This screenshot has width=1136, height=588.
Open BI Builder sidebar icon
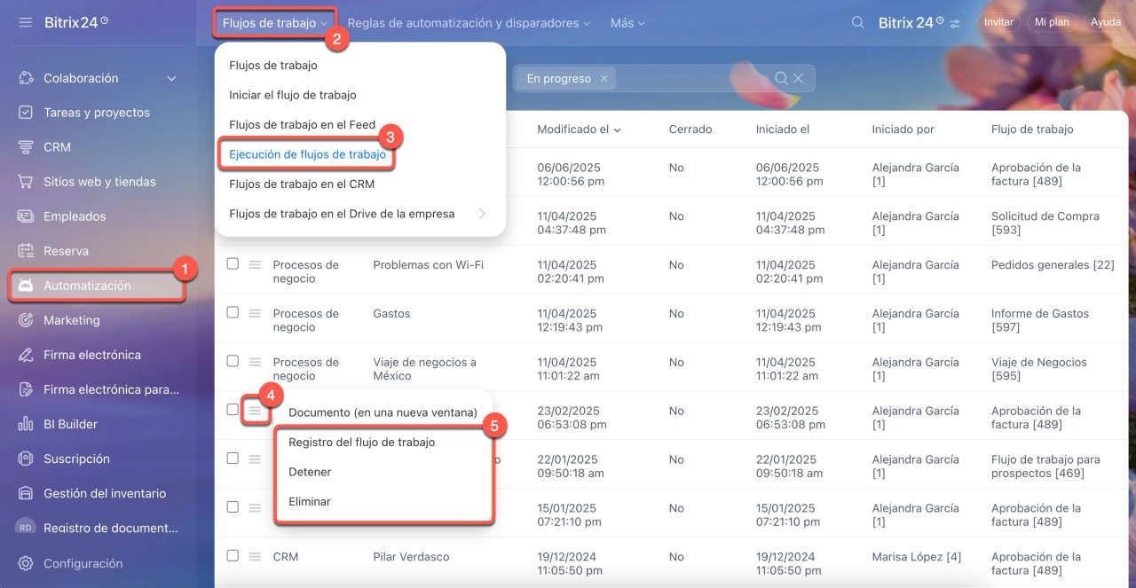coord(26,424)
